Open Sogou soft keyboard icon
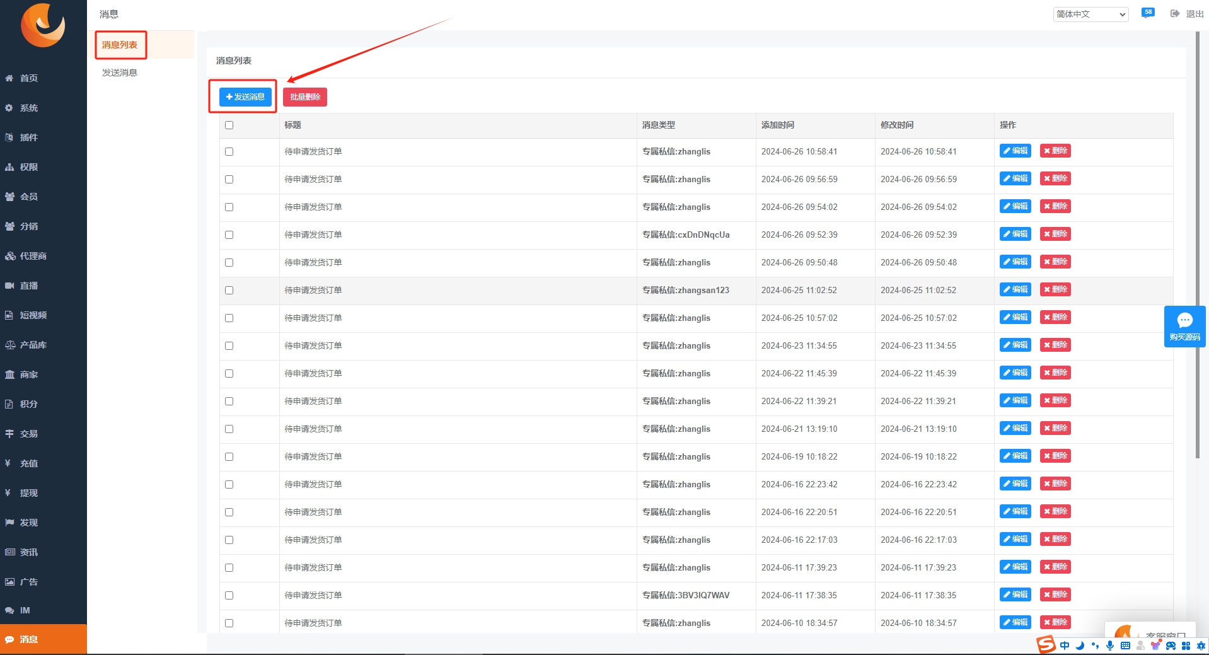The width and height of the screenshot is (1209, 655). (x=1125, y=646)
